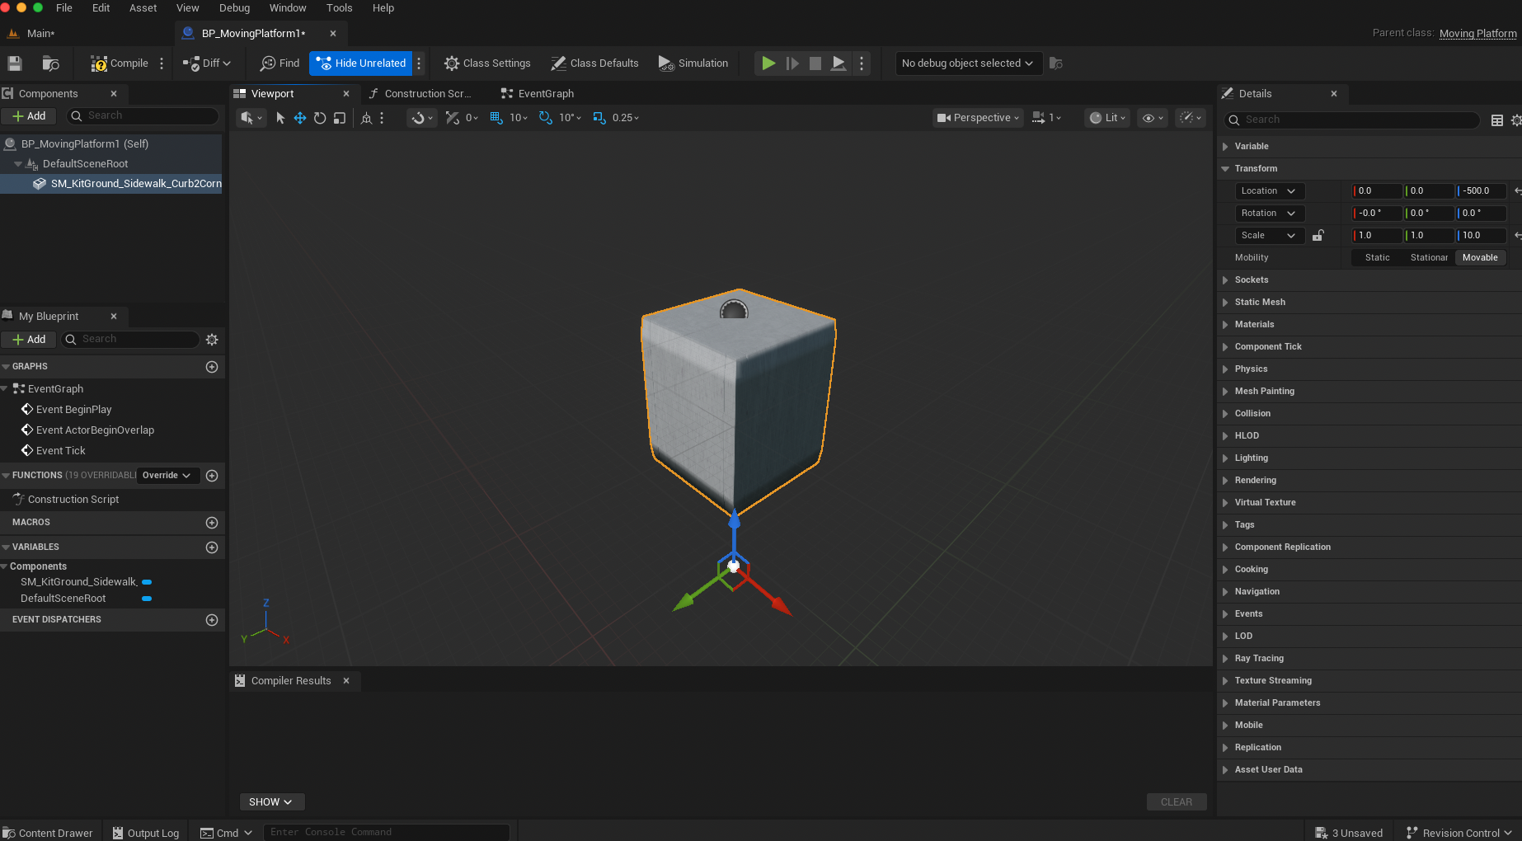Open My Blueprint settings gear icon

(x=212, y=339)
